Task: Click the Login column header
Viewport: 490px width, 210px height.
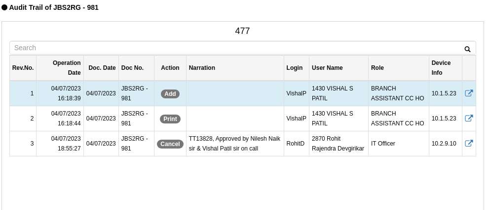Action: [x=297, y=68]
